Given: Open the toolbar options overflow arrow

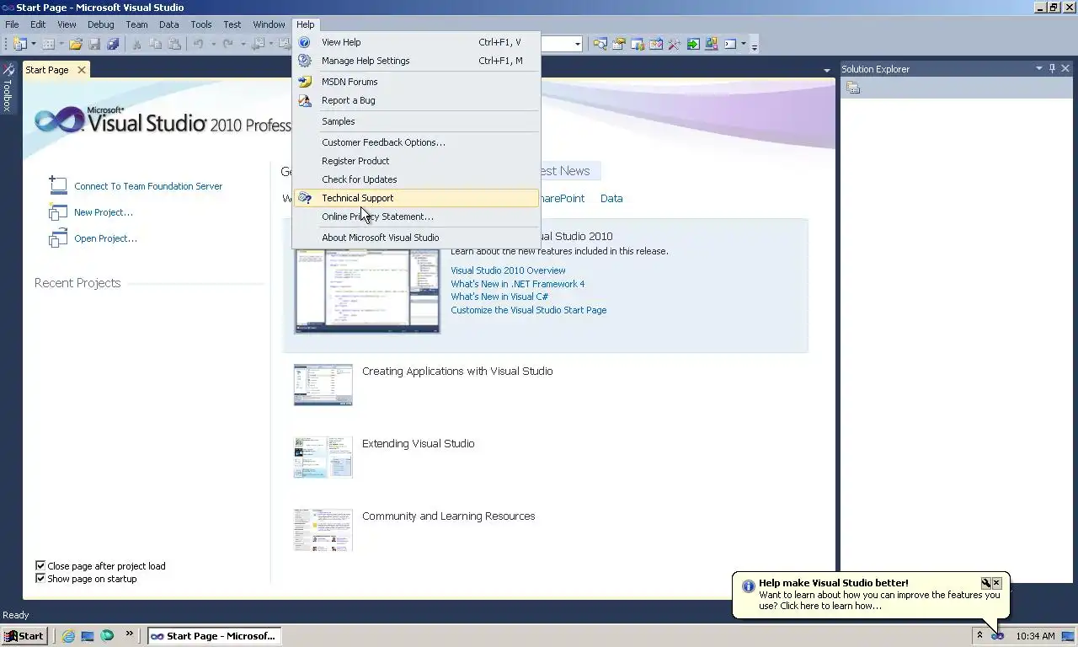Looking at the screenshot, I should point(755,46).
